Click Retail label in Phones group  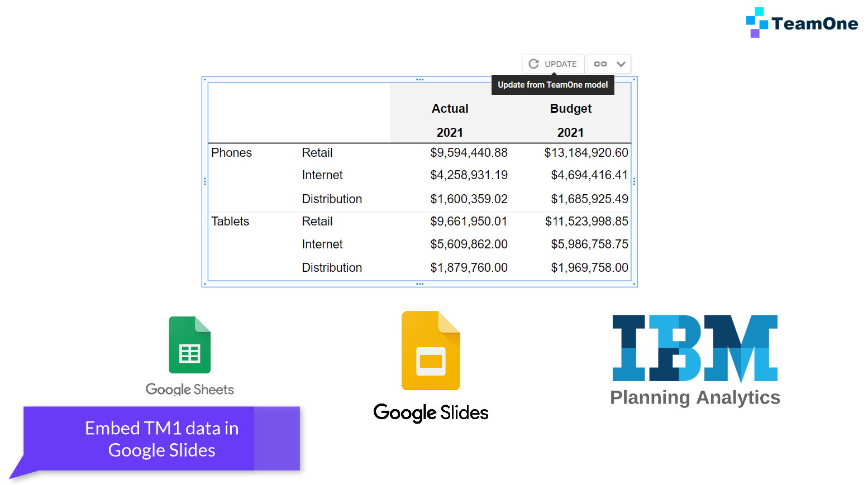pyautogui.click(x=317, y=152)
